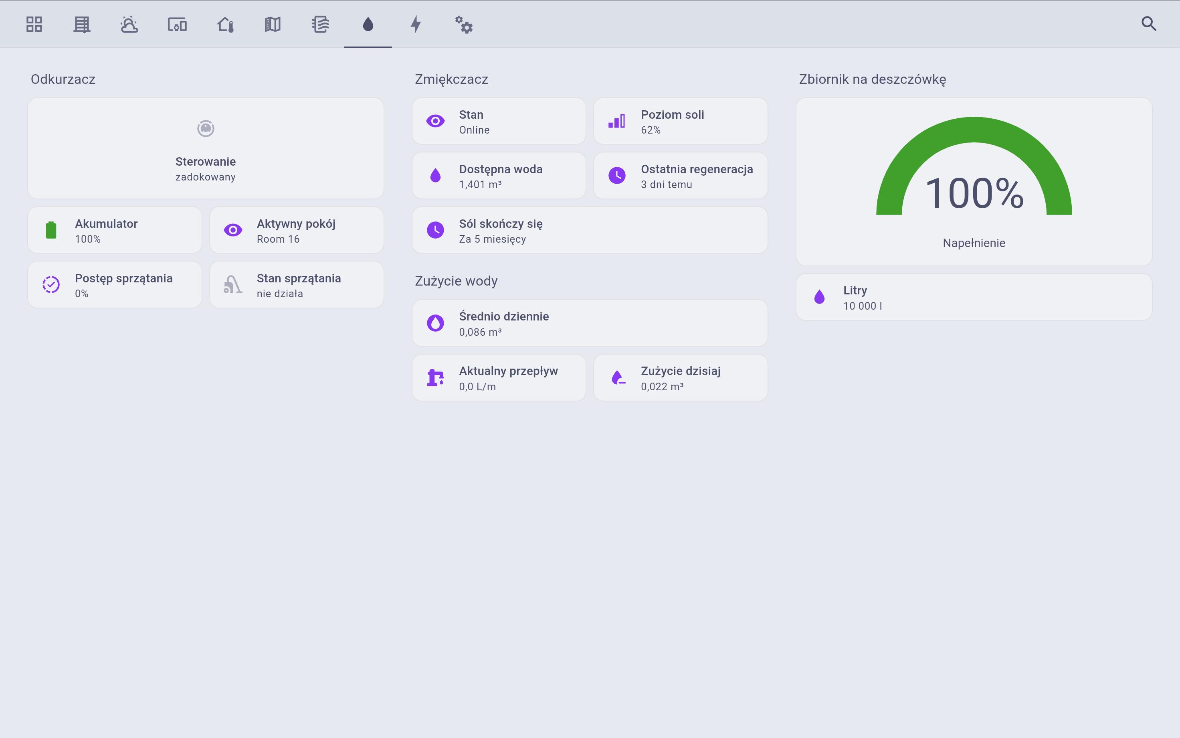Open the floor plan map tab
Viewport: 1180px width, 738px height.
tap(273, 24)
